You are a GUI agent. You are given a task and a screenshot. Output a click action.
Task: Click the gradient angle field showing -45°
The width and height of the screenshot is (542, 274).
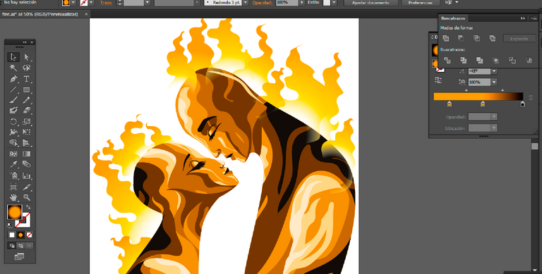[479, 71]
